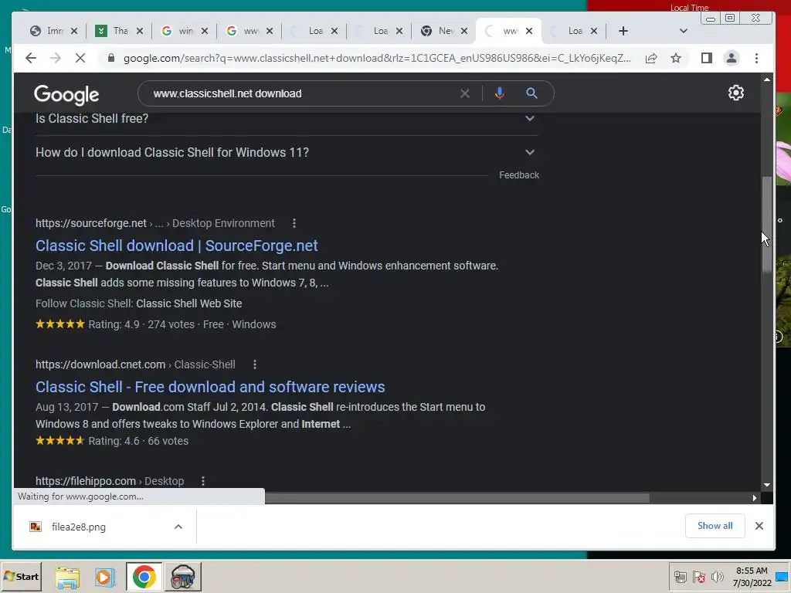
Task: Open the Chrome profile avatar menu
Action: pyautogui.click(x=731, y=58)
